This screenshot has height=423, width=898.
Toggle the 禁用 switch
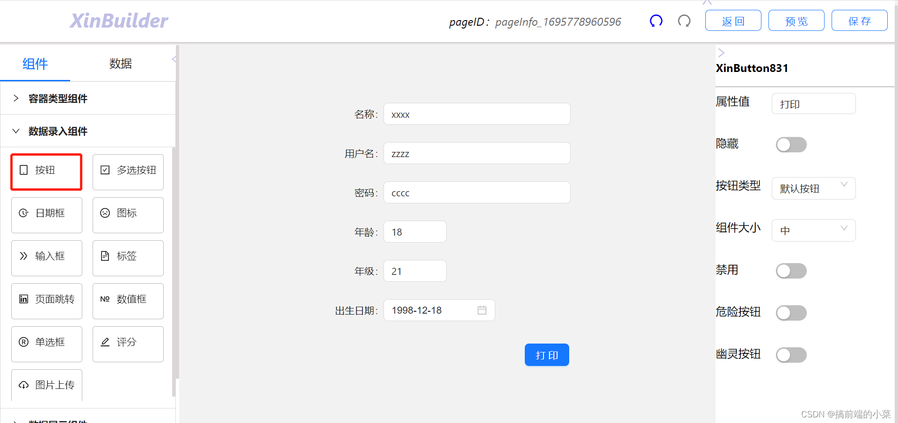pyautogui.click(x=791, y=271)
